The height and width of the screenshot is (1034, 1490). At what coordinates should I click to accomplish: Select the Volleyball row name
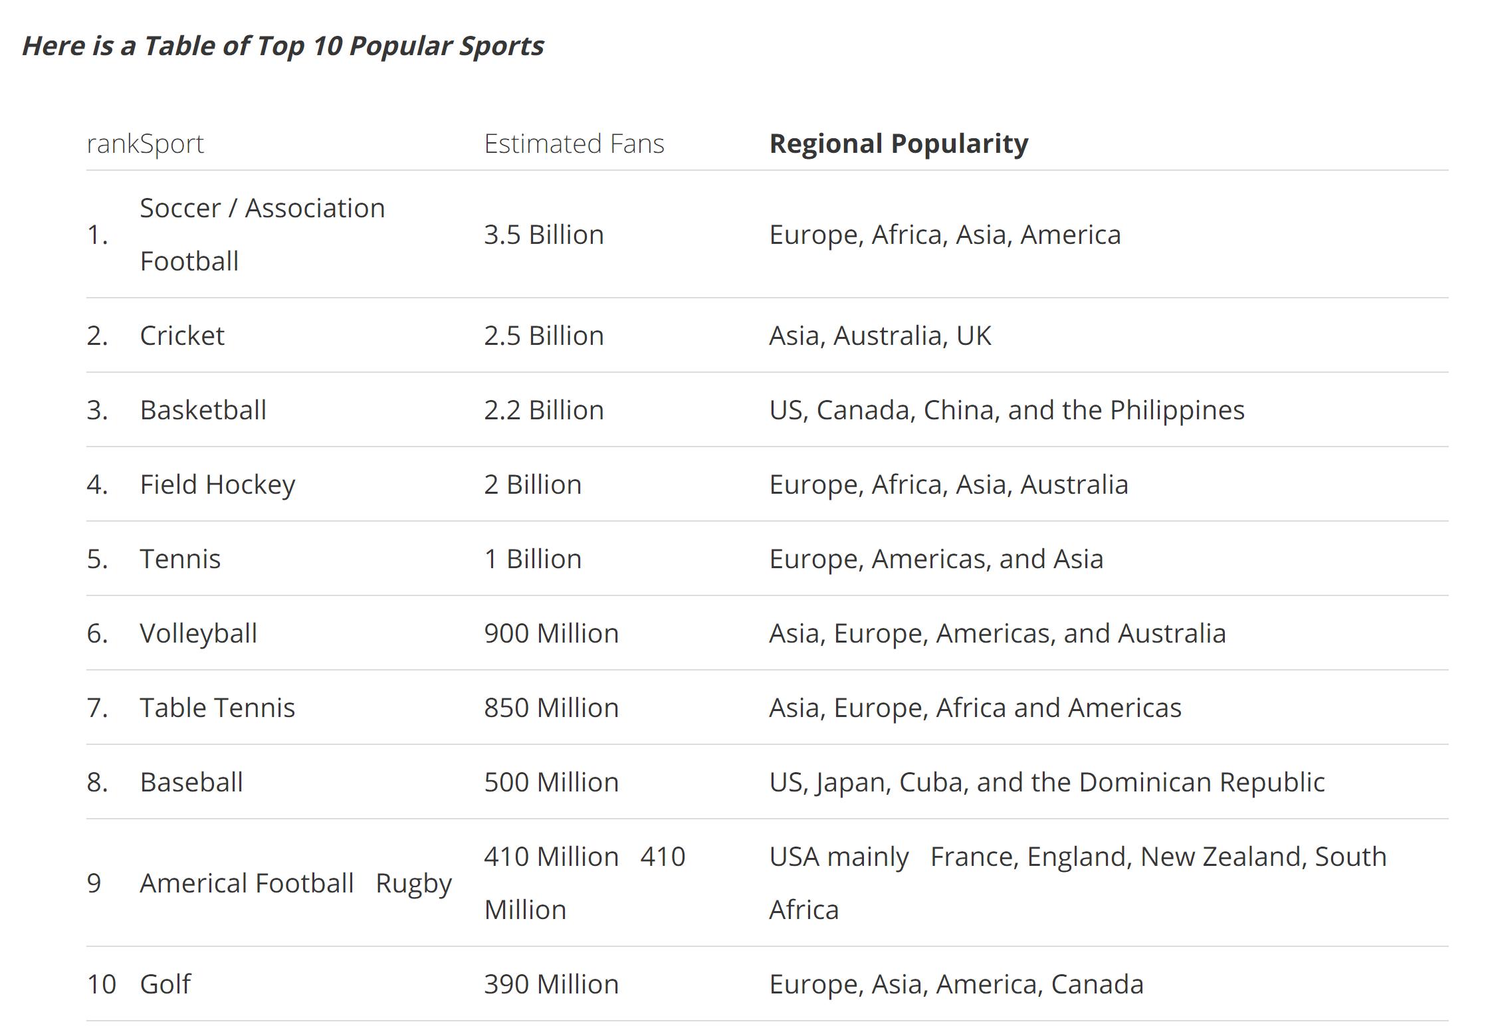tap(198, 633)
